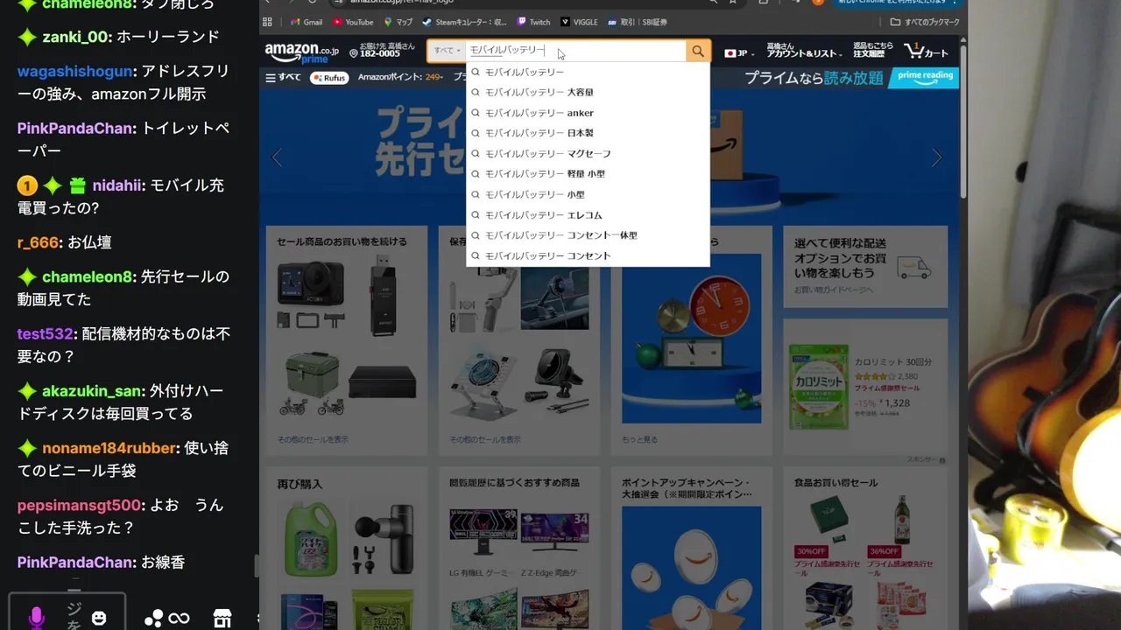Open the マップ bookmark
This screenshot has height=630, width=1121.
[x=398, y=22]
